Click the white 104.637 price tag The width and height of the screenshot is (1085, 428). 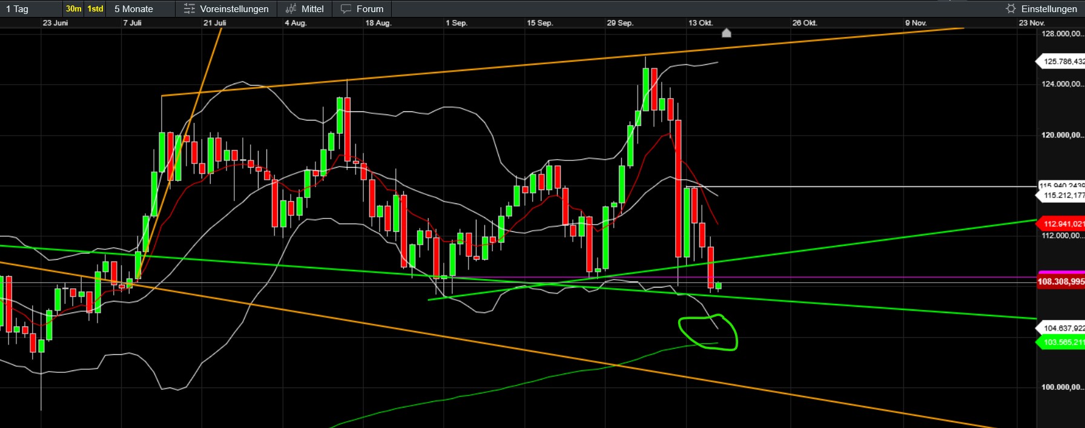point(1063,328)
